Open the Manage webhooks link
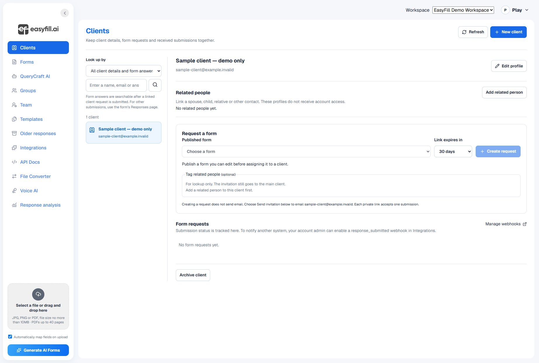 [506, 224]
